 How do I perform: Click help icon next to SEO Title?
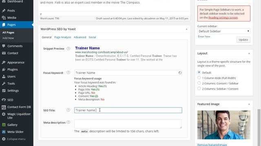tap(68, 110)
